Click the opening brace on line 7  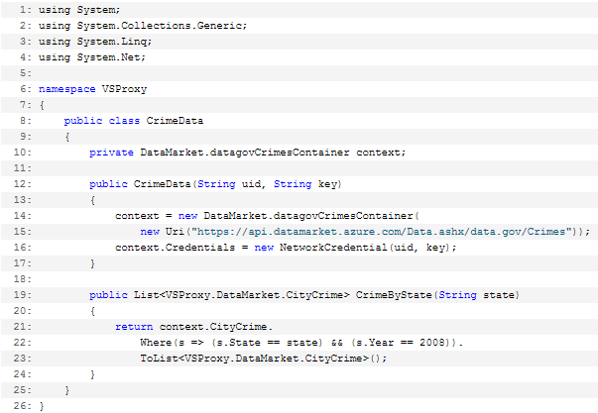point(42,105)
